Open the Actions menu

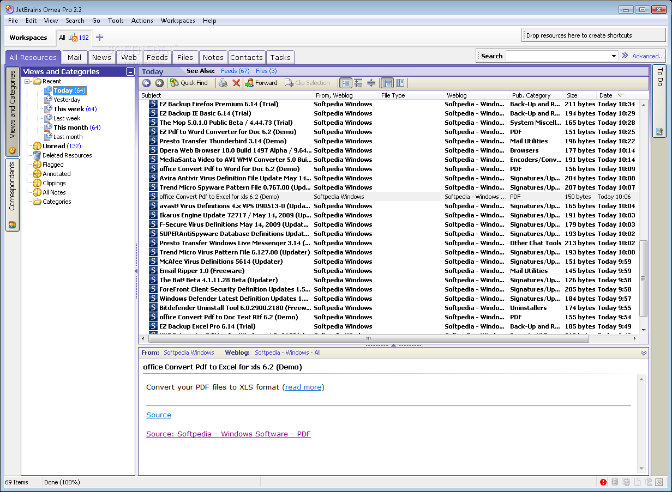coord(142,21)
